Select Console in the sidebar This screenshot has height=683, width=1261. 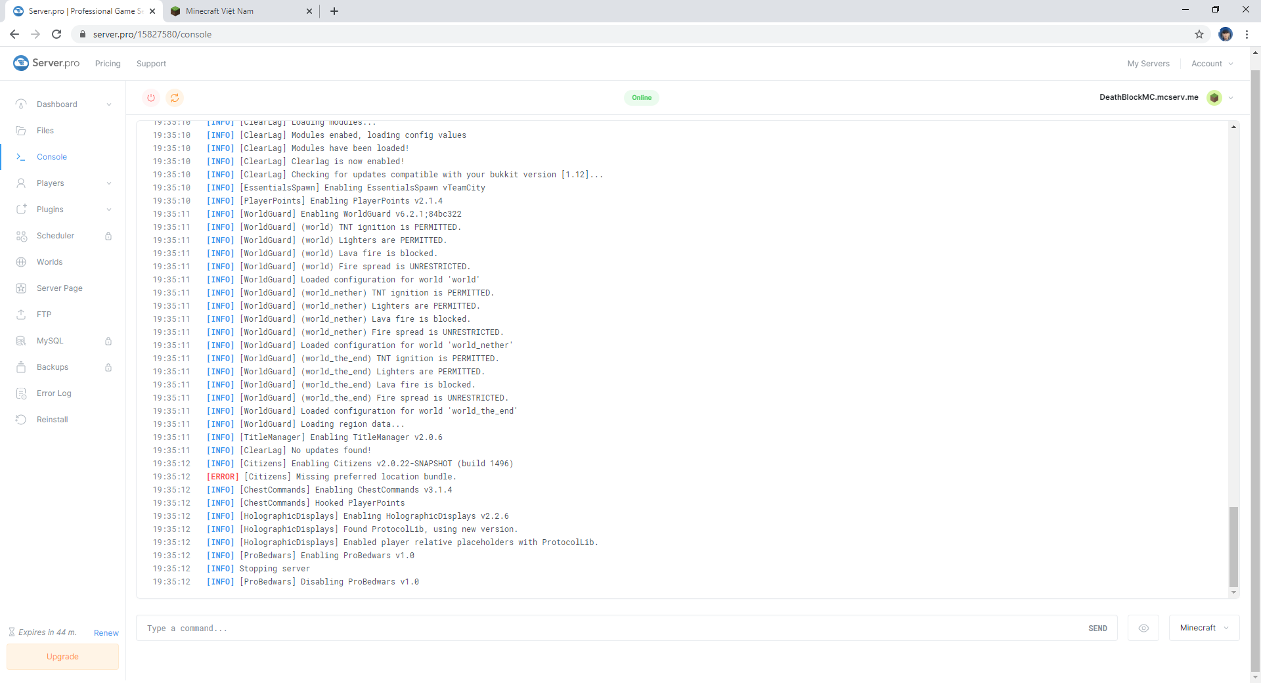click(52, 157)
